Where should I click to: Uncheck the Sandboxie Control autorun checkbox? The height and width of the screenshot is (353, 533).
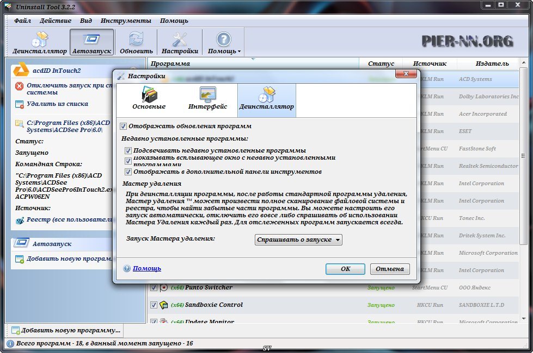click(x=154, y=305)
